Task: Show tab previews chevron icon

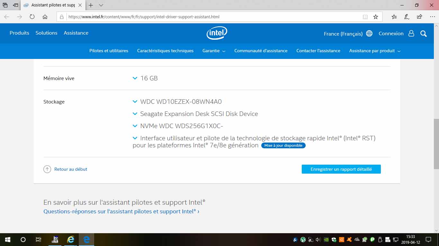Action: [101, 5]
